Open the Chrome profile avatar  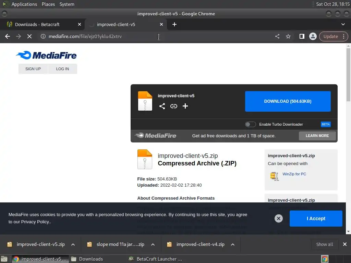pos(313,36)
